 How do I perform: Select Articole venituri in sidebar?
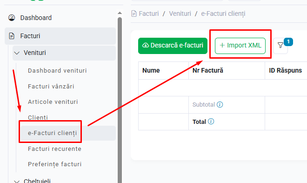(x=53, y=102)
